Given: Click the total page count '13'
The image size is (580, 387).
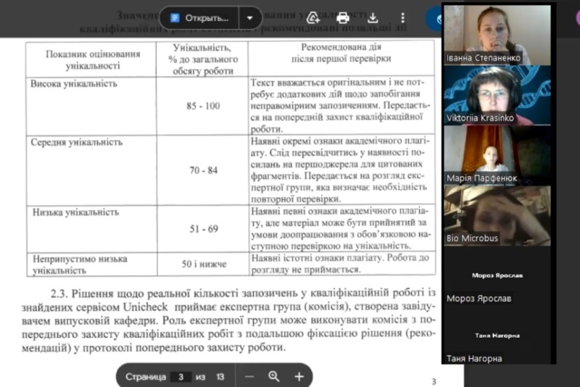Looking at the screenshot, I should pos(220,377).
